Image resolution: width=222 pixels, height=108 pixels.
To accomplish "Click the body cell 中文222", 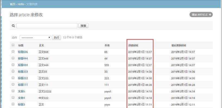I will pos(43,98).
